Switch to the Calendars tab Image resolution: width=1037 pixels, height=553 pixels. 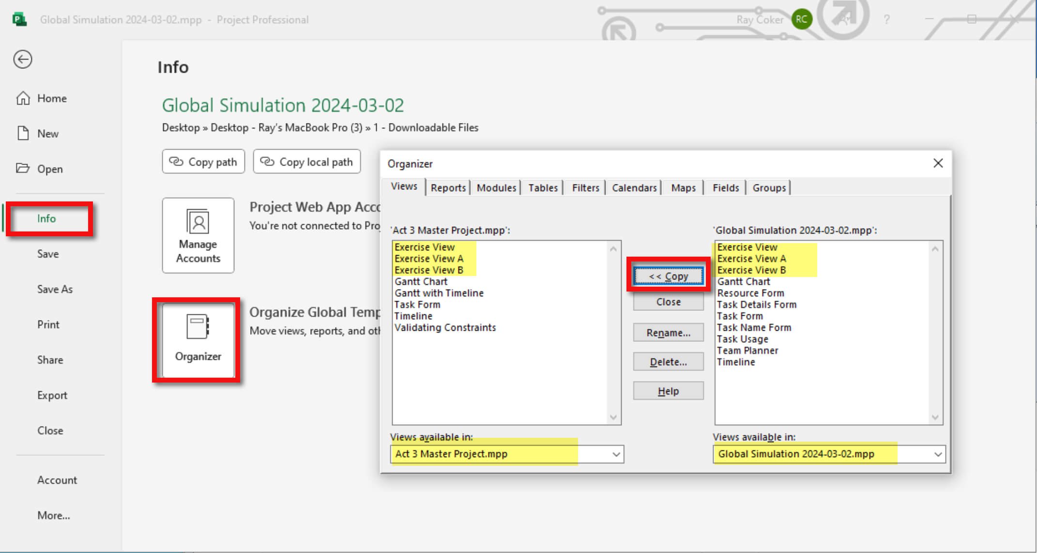634,188
